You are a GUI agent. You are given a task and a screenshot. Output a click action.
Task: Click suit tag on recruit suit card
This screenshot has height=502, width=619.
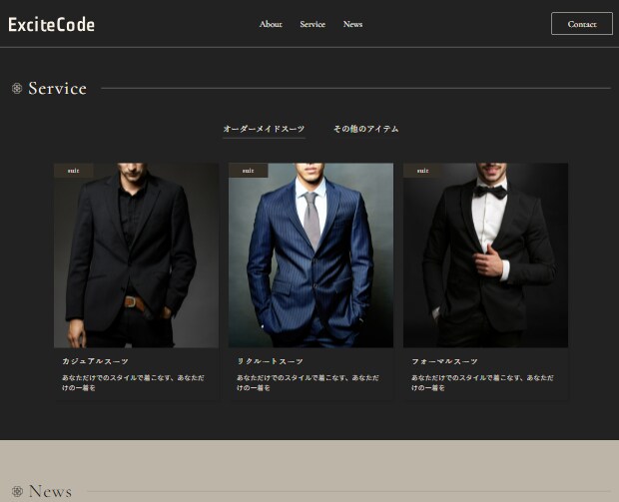tap(248, 171)
